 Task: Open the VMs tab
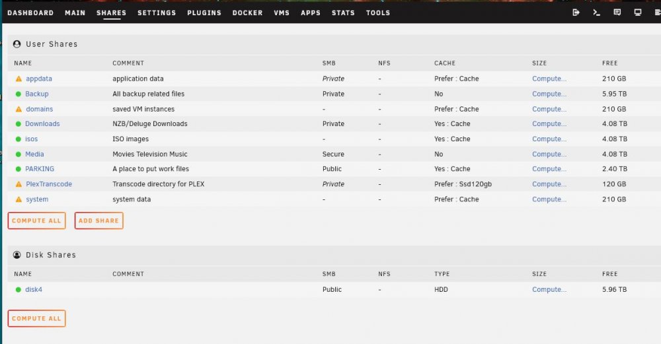282,13
